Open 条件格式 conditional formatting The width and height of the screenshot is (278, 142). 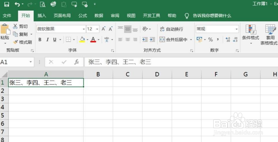[251, 34]
